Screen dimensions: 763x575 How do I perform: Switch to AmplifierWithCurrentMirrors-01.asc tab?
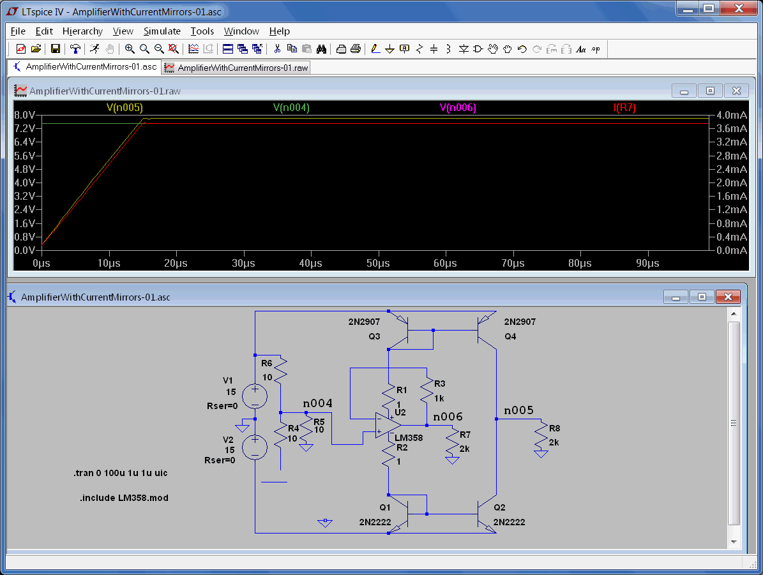[x=85, y=66]
